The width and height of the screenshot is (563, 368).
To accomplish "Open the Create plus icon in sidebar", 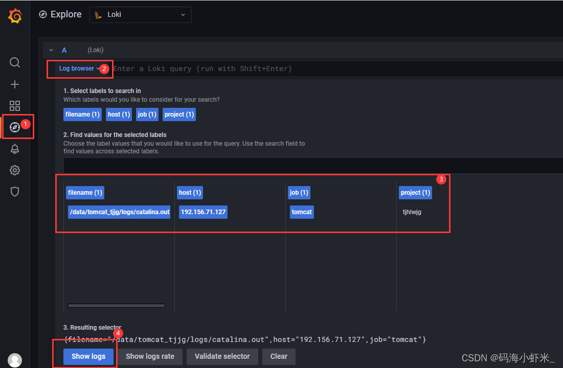I will pos(15,84).
